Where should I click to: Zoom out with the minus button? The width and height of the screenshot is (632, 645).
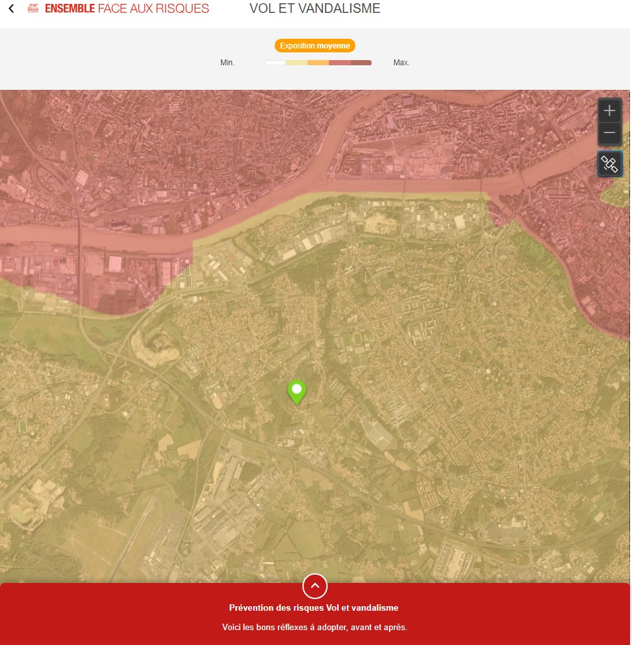tap(609, 133)
